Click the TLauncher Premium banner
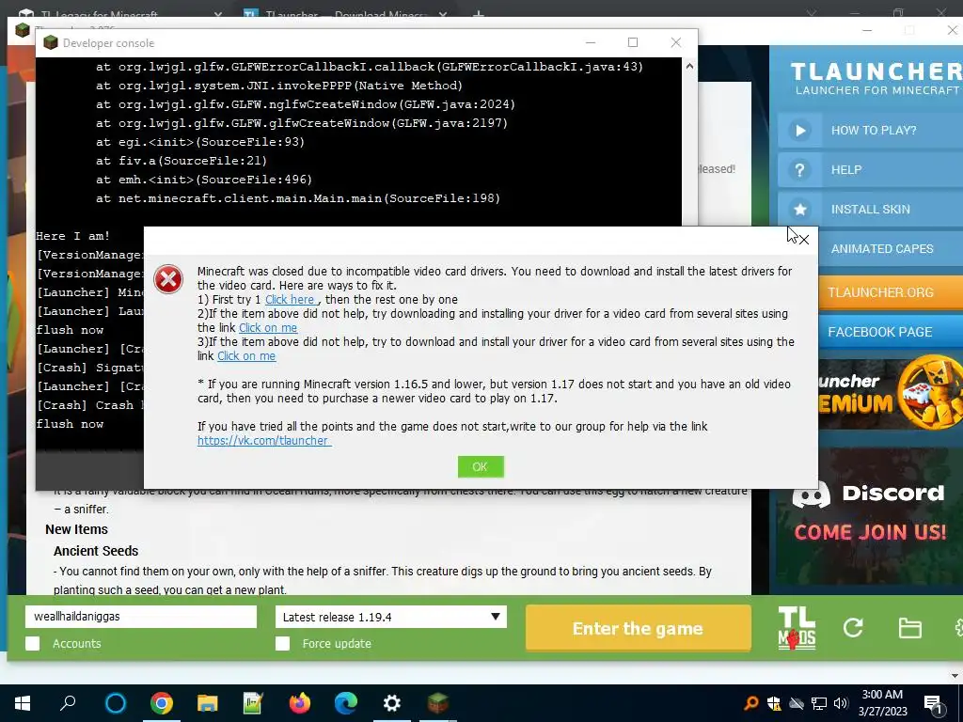 891,392
